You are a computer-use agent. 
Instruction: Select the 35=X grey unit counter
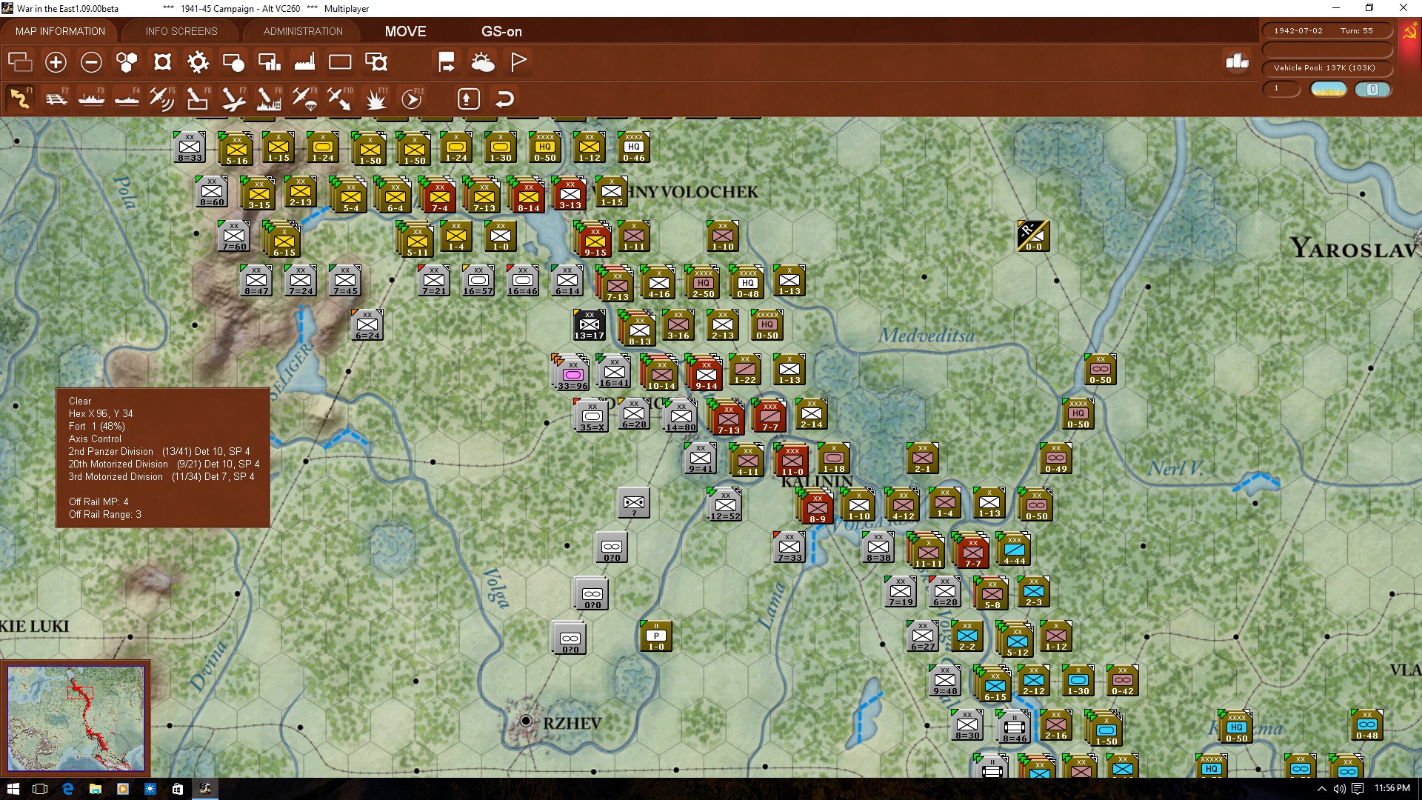pyautogui.click(x=592, y=416)
